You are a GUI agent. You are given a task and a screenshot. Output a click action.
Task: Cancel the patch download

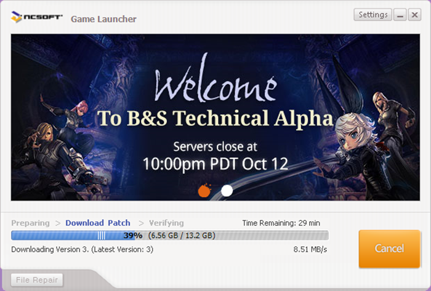(x=390, y=249)
